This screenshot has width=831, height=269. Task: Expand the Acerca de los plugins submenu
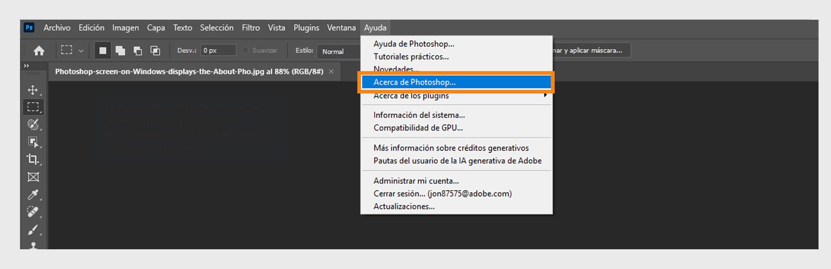point(456,96)
